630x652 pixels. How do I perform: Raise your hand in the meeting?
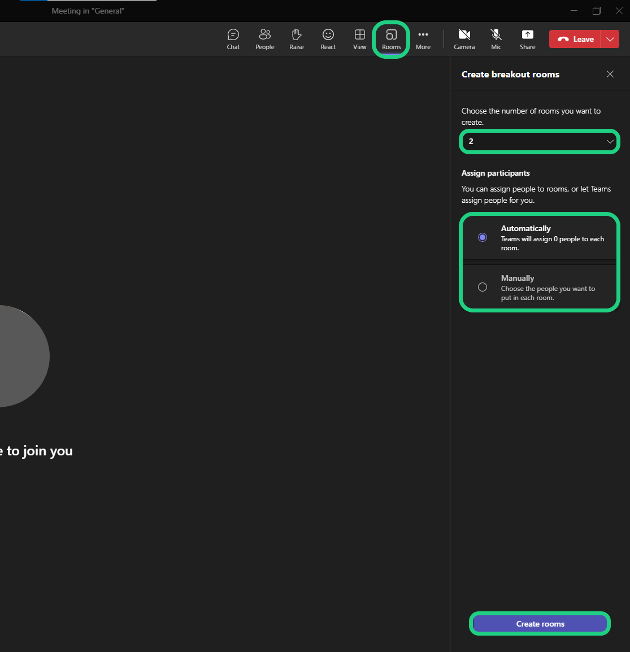click(x=297, y=40)
